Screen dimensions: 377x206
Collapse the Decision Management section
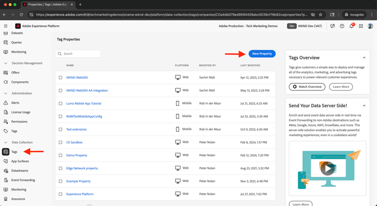6,63
